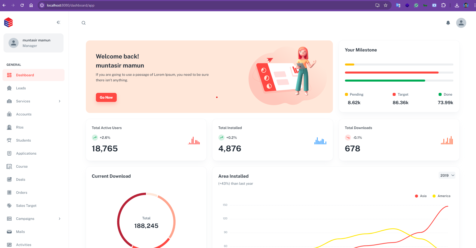The width and height of the screenshot is (476, 248).
Task: Open the Mails sidebar link
Action: pyautogui.click(x=20, y=232)
